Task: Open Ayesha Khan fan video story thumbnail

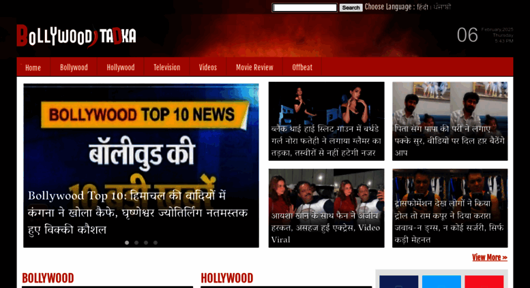Action: pos(326,208)
